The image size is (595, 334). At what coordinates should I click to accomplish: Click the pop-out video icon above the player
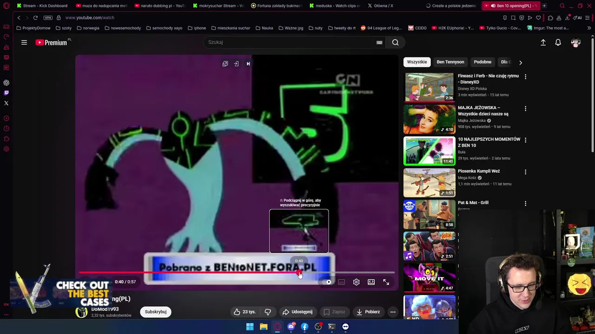coord(225,64)
